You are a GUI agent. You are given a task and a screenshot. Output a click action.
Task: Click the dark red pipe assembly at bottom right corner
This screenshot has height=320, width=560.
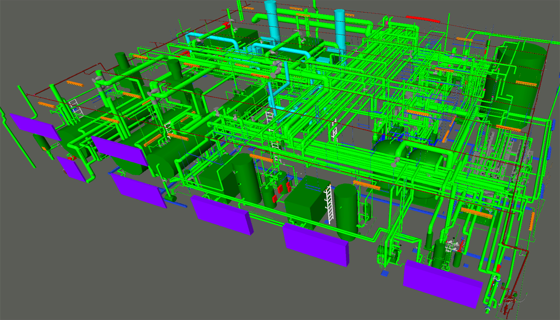coord(510,300)
